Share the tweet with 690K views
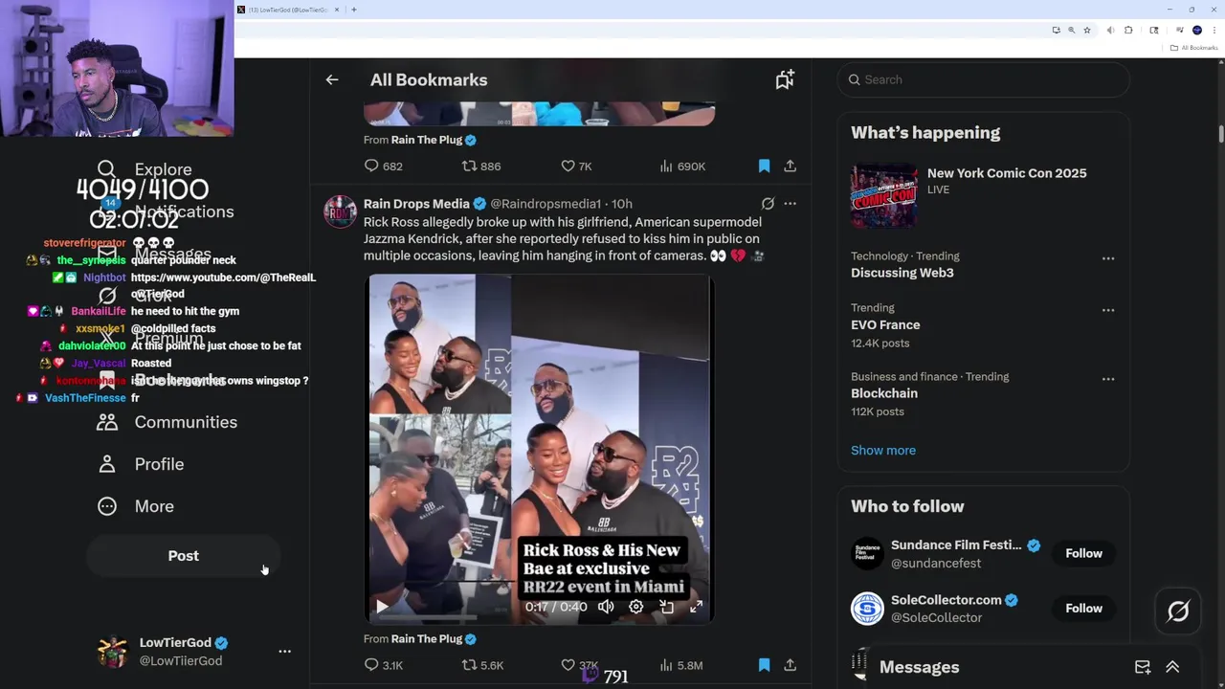1225x689 pixels. click(x=790, y=166)
